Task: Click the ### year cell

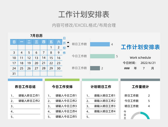Action: click(x=127, y=68)
